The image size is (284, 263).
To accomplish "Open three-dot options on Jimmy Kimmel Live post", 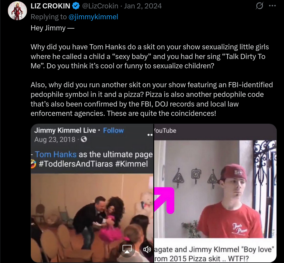I will (x=150, y=135).
